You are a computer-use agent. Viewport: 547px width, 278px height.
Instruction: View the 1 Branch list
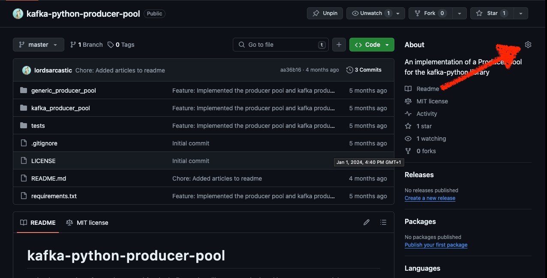87,45
